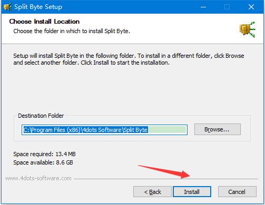Click the 'Split Byte Setup' title text
This screenshot has height=205, width=265.
38,7
